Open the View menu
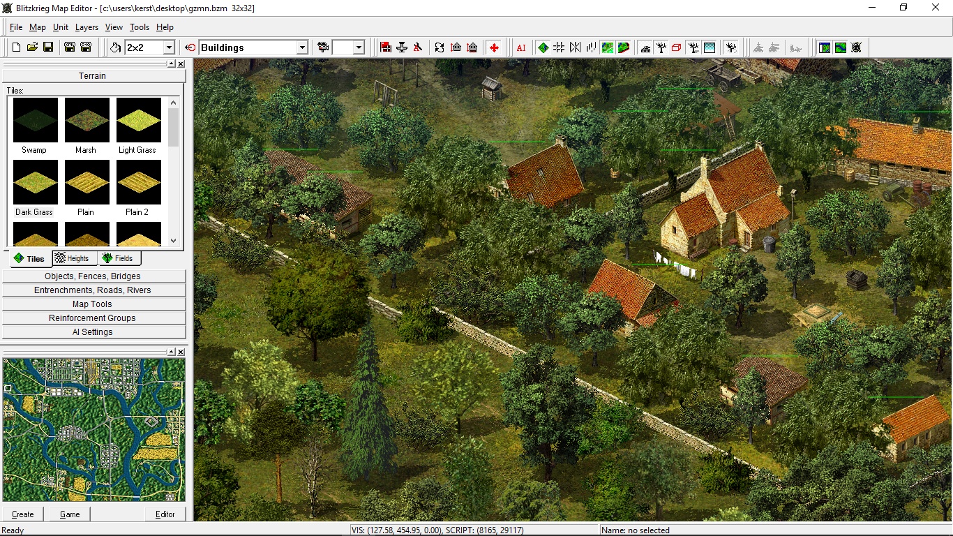 click(x=114, y=27)
